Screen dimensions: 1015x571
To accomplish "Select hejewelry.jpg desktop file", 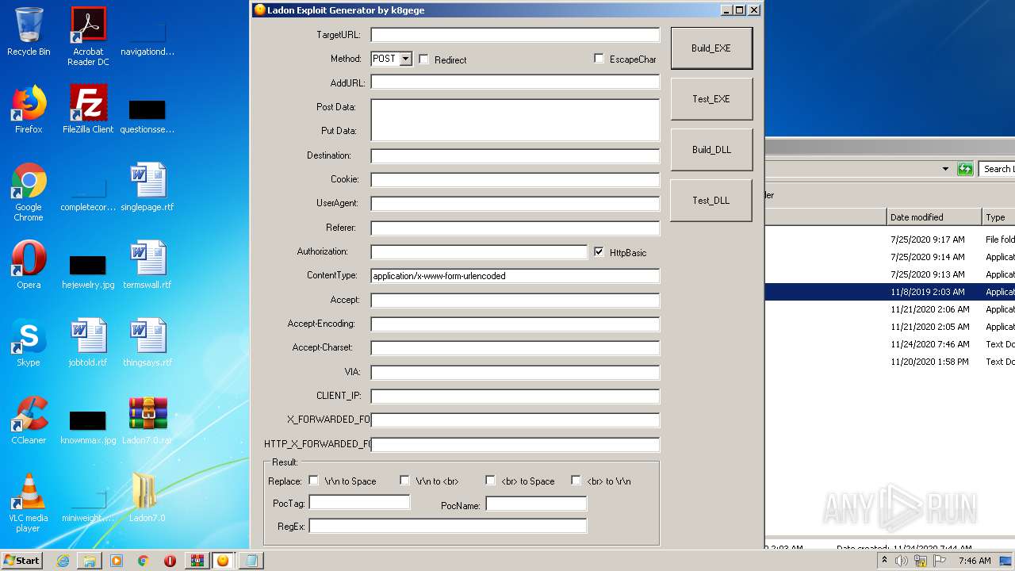I will click(88, 270).
